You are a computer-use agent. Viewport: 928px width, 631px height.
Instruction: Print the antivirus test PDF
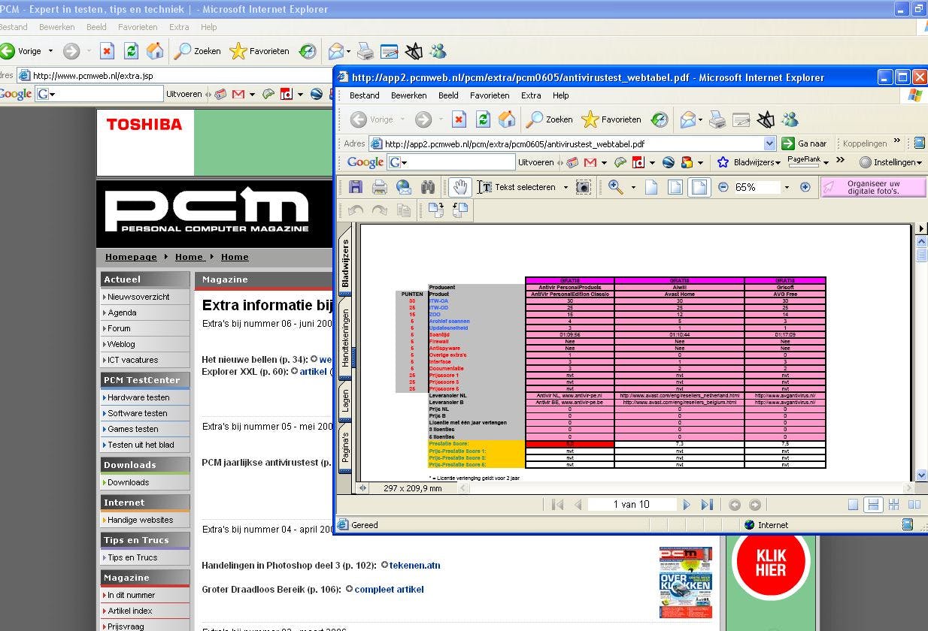pyautogui.click(x=379, y=187)
